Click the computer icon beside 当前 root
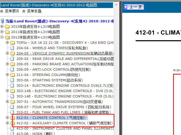181x135 pixels. click(2, 21)
